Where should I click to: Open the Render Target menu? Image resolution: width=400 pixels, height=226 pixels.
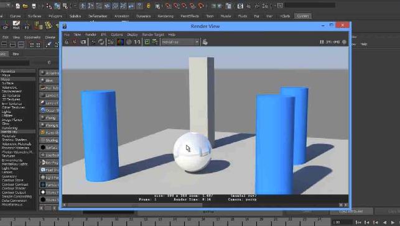[x=153, y=35]
